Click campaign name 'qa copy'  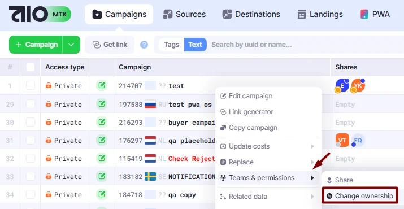click(182, 195)
